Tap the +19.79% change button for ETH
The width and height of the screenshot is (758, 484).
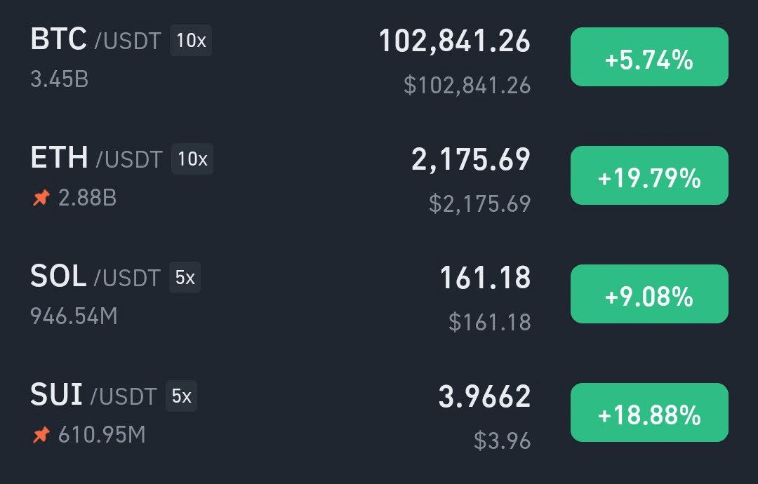pos(649,175)
